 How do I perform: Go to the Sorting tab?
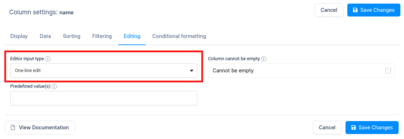pos(72,36)
